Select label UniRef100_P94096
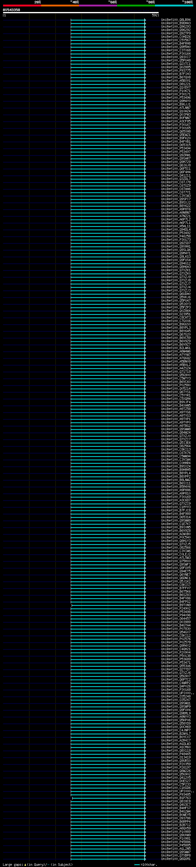The height and width of the screenshot is (867, 196). 176,615
